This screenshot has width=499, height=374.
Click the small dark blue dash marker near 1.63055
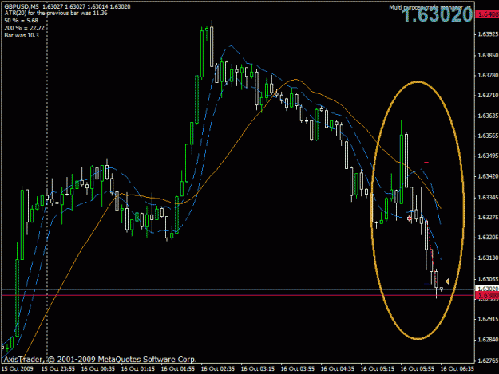426,284
